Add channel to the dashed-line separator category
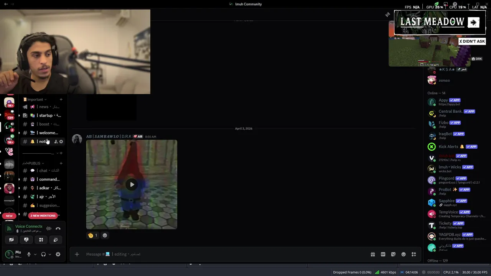 coord(61,153)
